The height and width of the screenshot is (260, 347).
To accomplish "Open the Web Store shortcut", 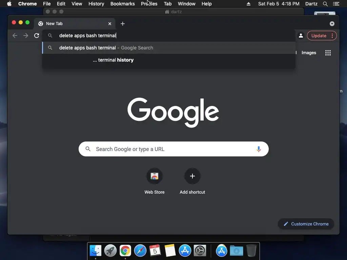I will (155, 181).
